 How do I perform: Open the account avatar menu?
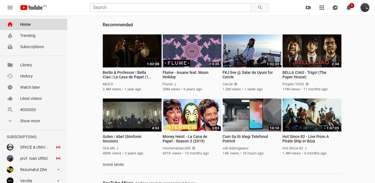(x=365, y=8)
